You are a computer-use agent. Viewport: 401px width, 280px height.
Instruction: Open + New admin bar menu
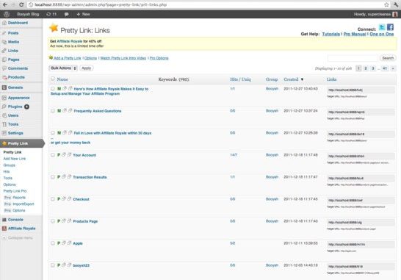pyautogui.click(x=84, y=15)
